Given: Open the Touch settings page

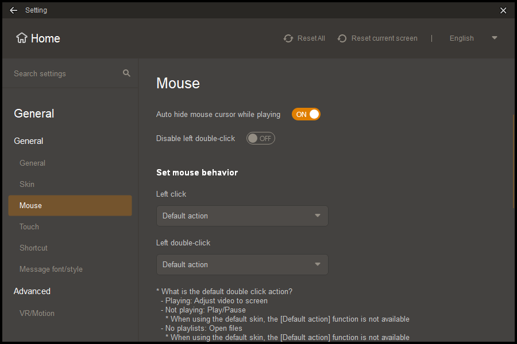Looking at the screenshot, I should (29, 226).
